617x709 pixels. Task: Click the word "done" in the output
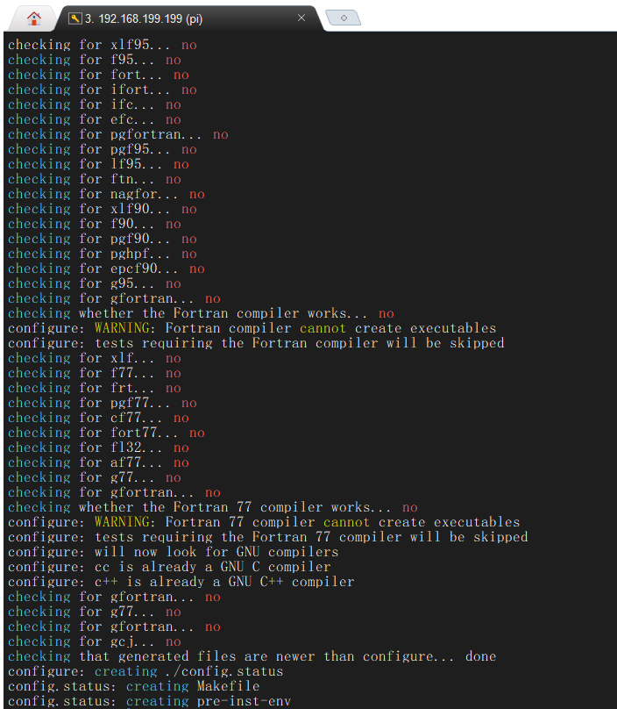(x=480, y=656)
